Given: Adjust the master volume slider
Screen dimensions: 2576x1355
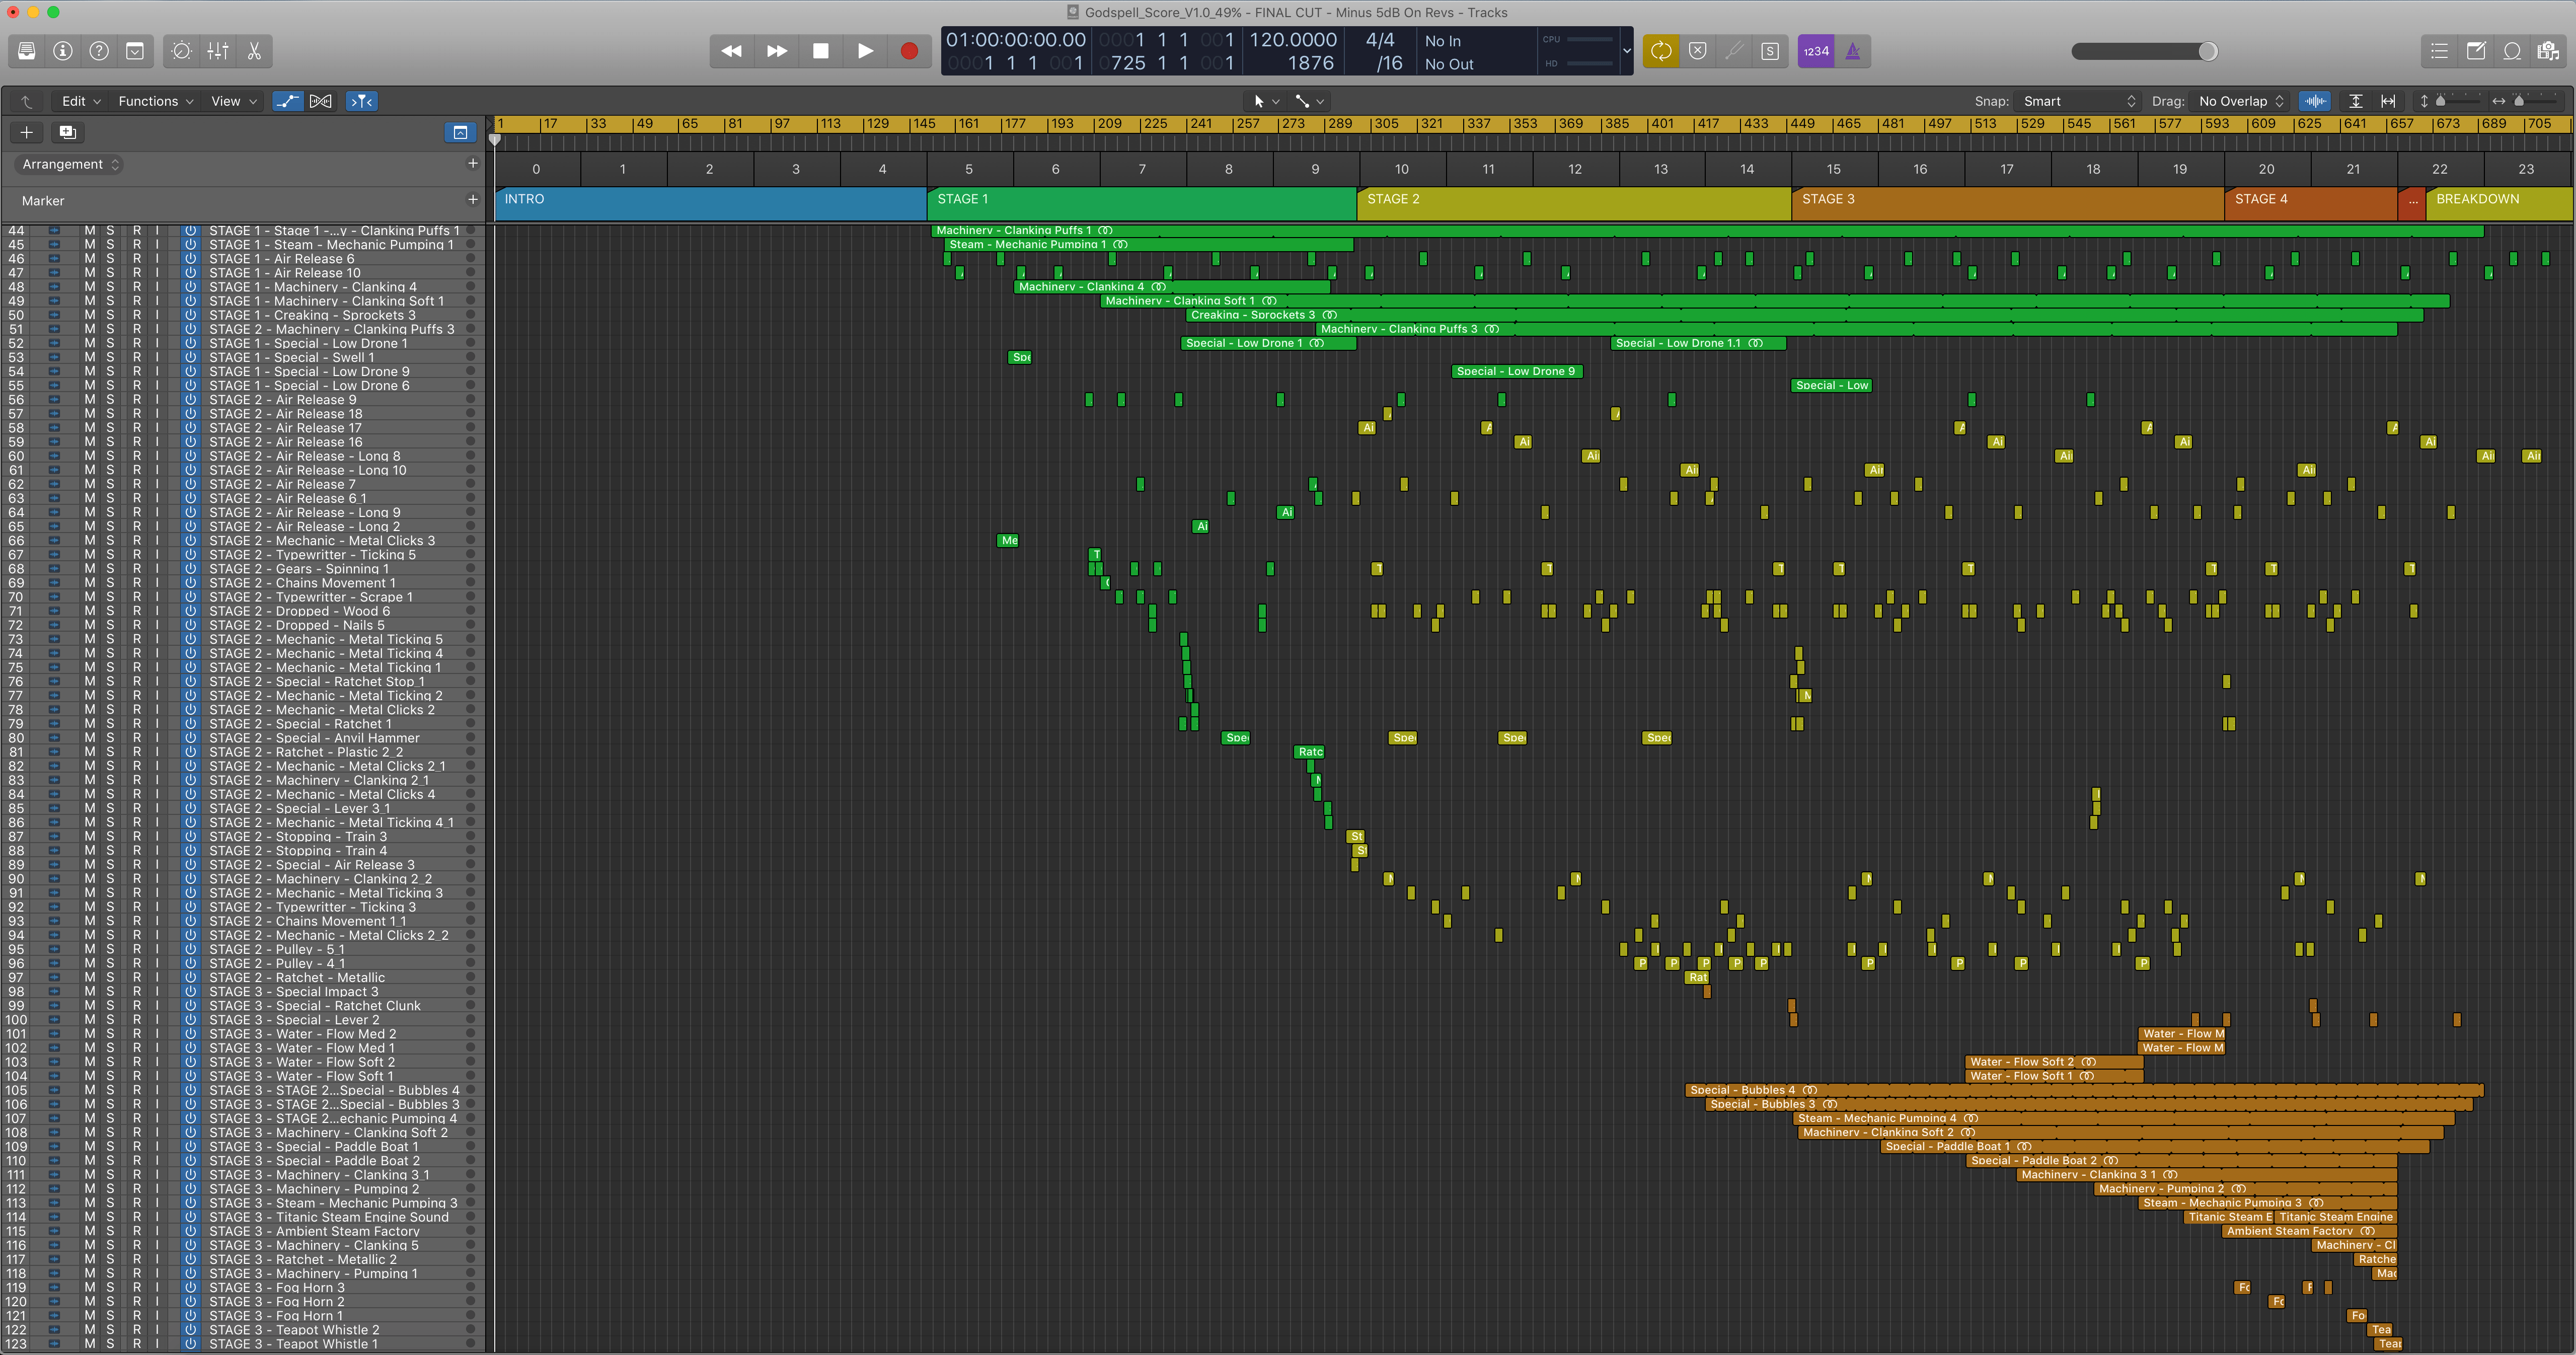Looking at the screenshot, I should point(2207,51).
